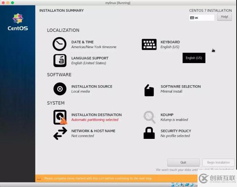Click the green zoom window button
Screen dimensions: 237x187
pyautogui.click(x=13, y=3)
